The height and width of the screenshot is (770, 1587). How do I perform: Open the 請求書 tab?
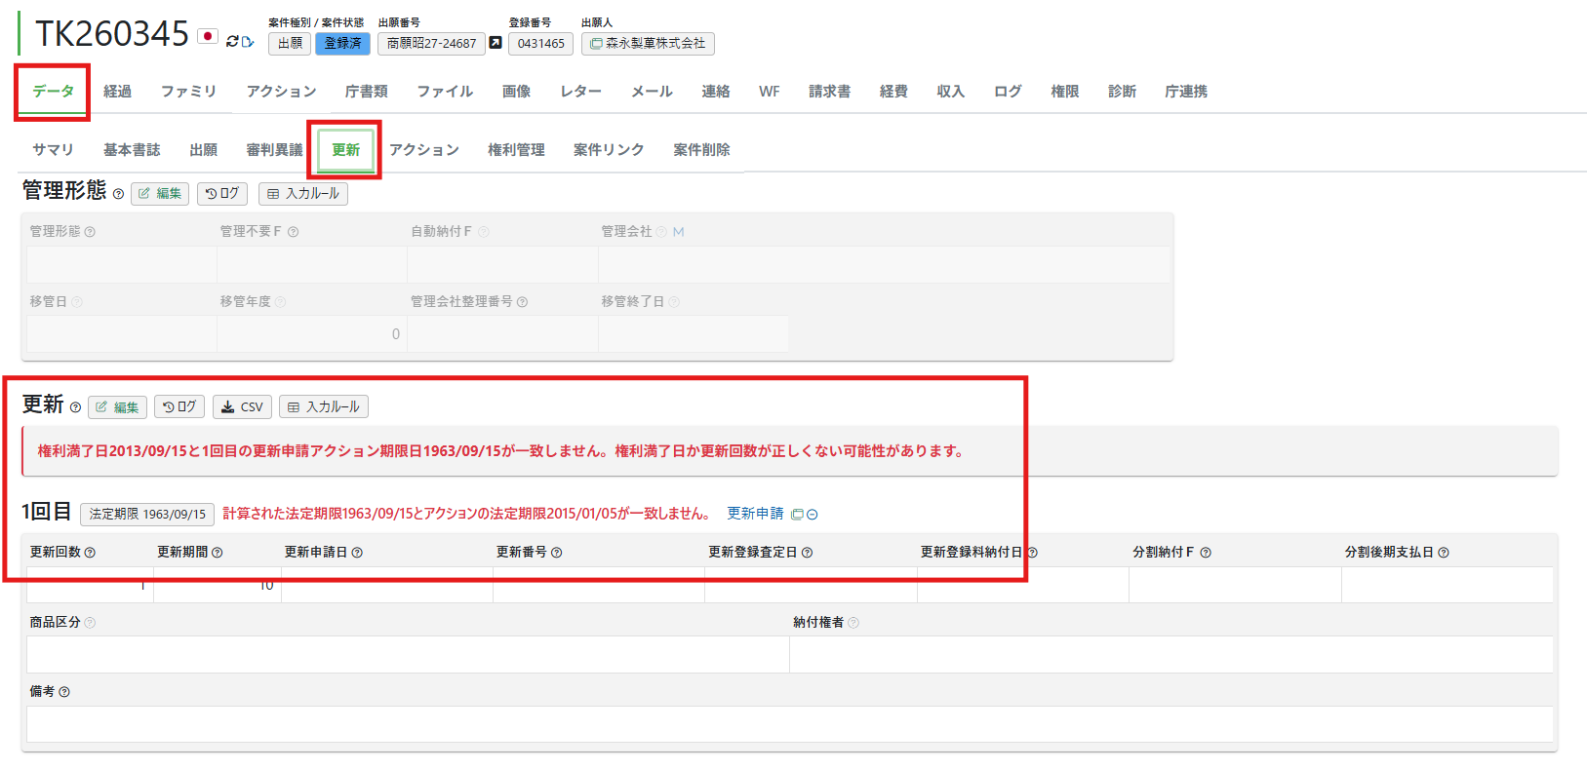click(829, 91)
